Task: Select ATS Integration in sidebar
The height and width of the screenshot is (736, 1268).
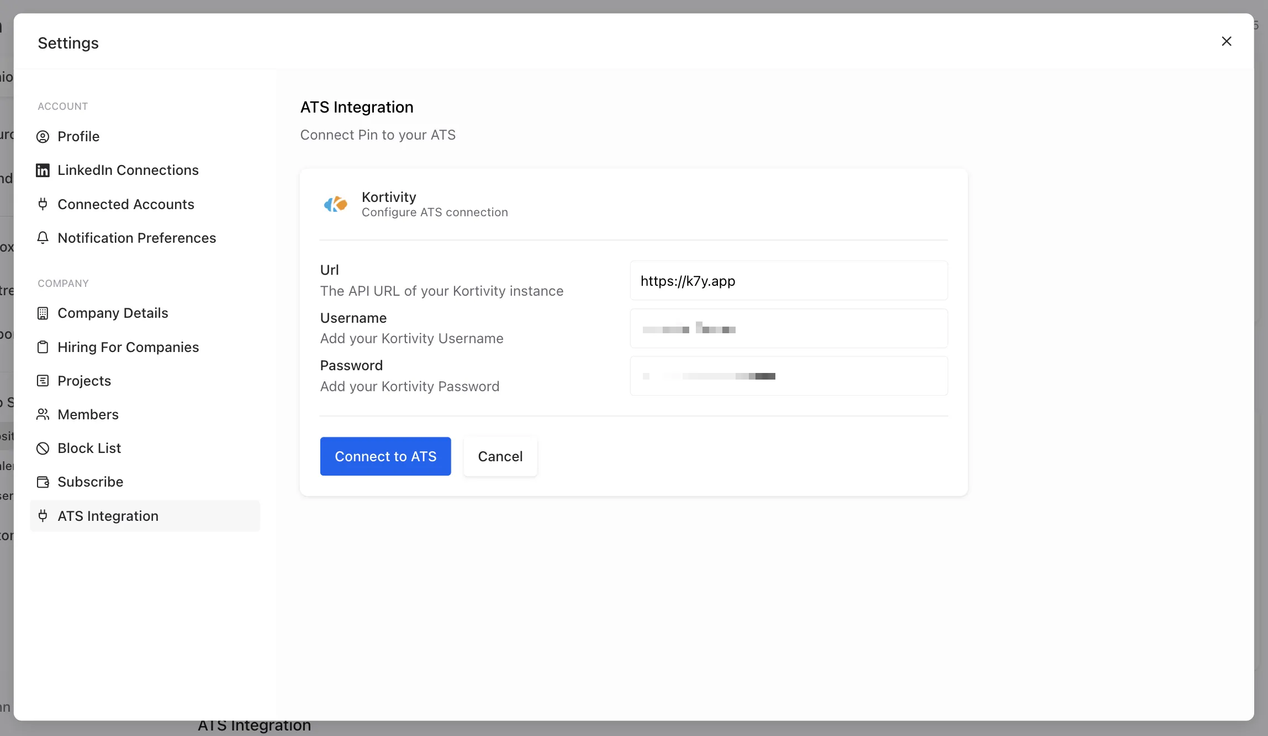Action: (145, 516)
